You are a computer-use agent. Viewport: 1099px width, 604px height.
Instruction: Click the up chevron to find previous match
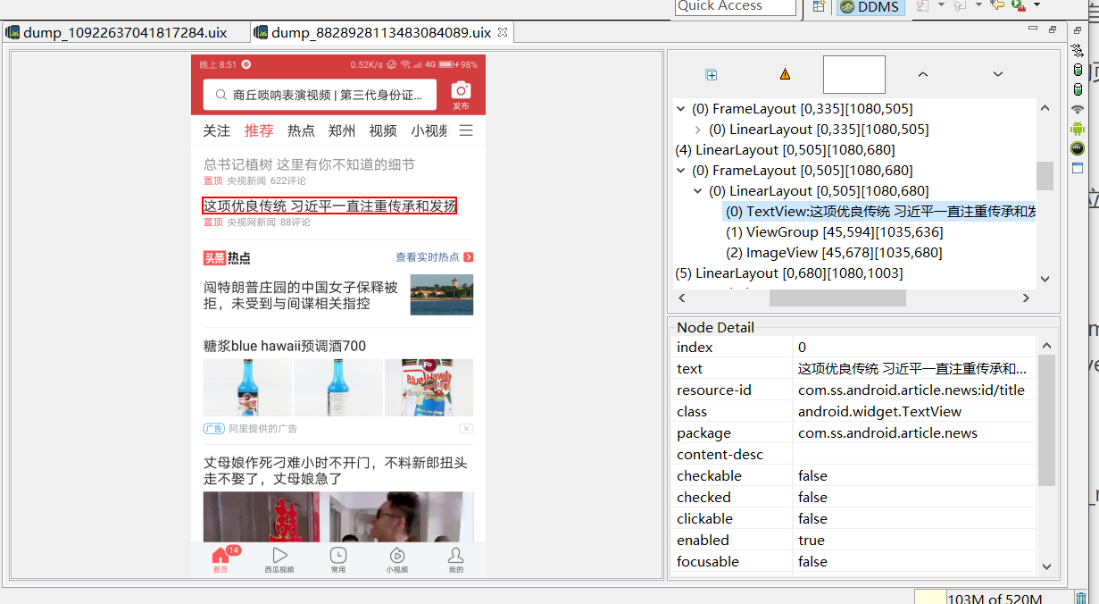922,74
